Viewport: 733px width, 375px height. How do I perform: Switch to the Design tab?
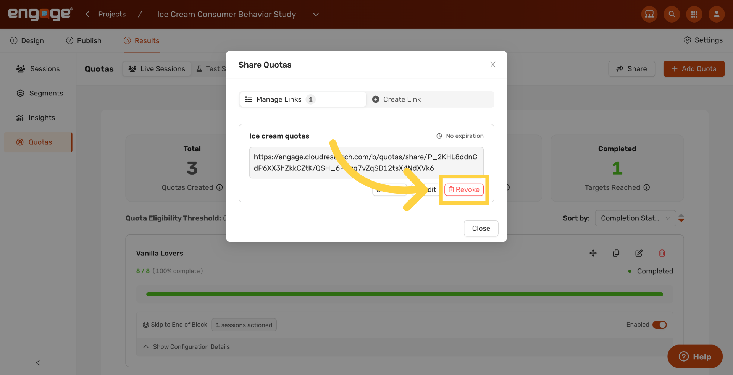pyautogui.click(x=27, y=40)
